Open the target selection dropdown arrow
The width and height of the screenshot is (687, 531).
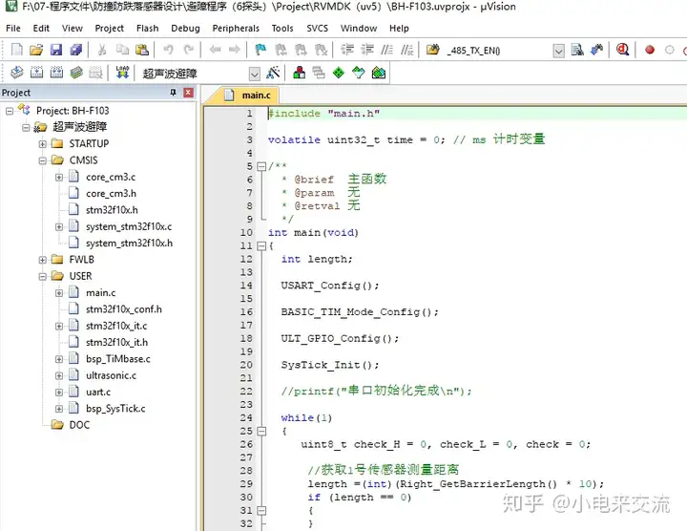tap(255, 74)
